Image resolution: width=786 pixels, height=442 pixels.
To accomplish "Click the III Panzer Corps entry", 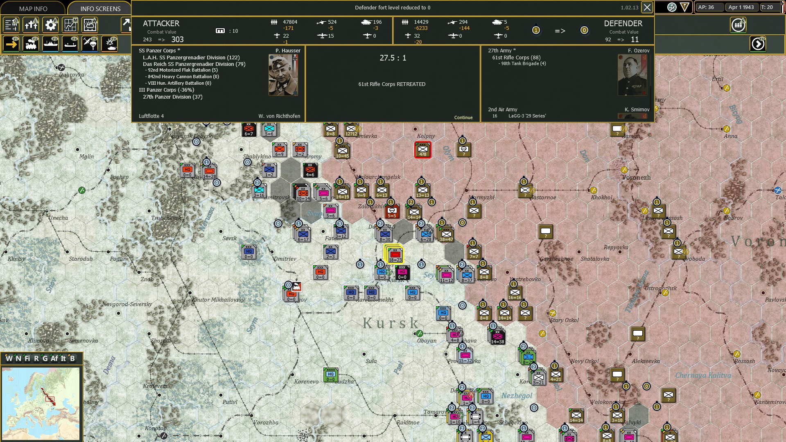I will coord(166,90).
